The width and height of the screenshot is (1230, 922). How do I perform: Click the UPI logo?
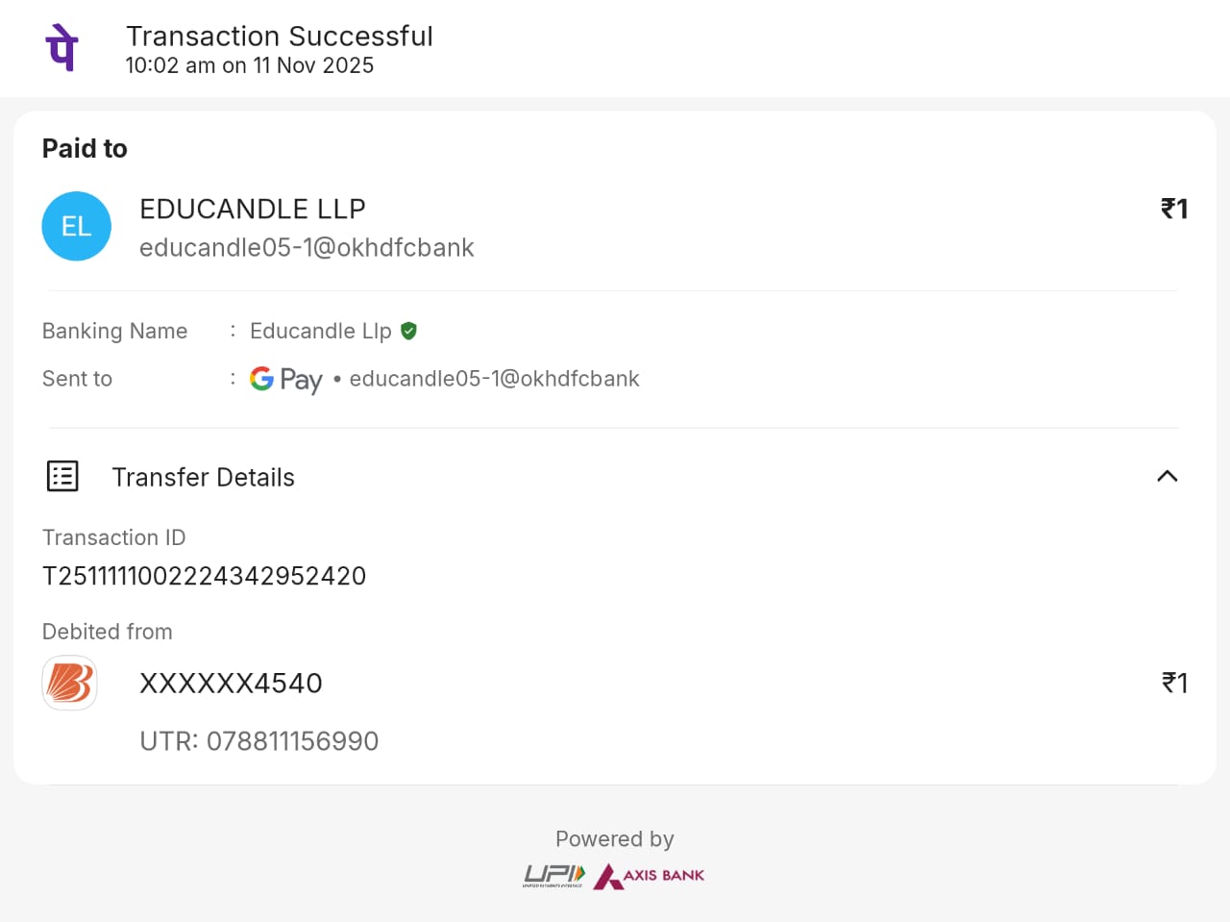point(553,875)
